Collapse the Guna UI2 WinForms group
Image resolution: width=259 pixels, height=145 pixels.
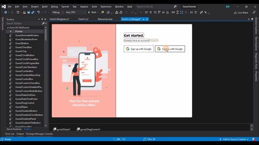(x=8, y=28)
